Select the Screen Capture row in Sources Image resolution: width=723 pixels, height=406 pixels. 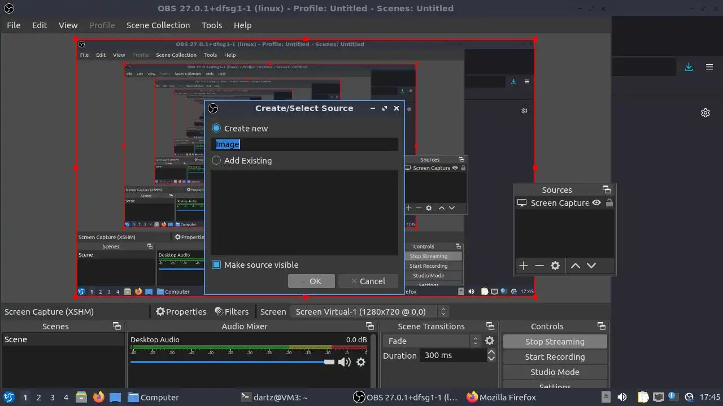pyautogui.click(x=565, y=203)
